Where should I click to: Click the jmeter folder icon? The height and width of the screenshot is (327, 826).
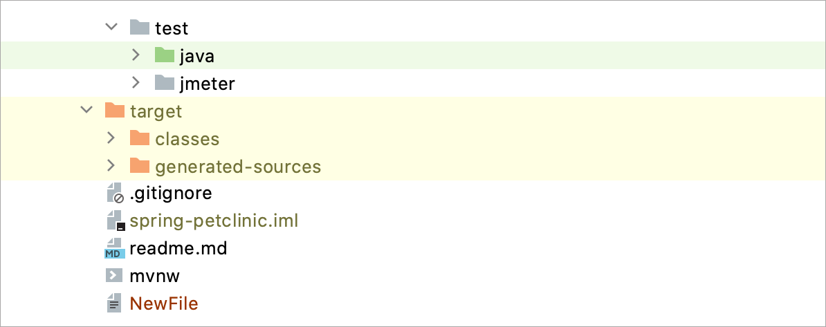(165, 84)
